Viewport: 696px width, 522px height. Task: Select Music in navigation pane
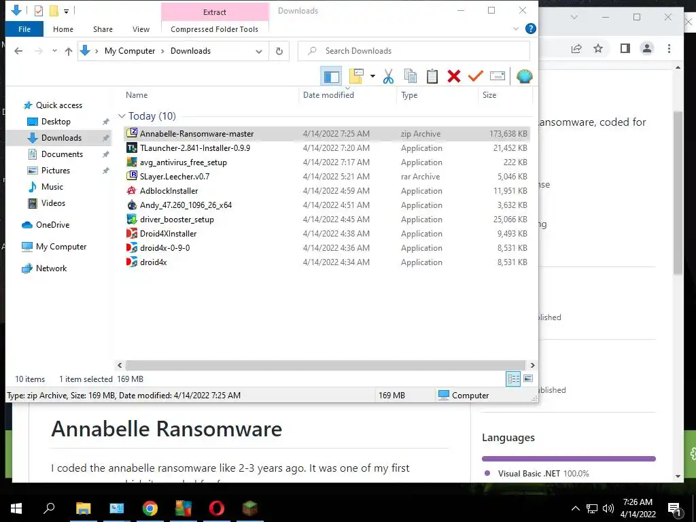coord(52,187)
